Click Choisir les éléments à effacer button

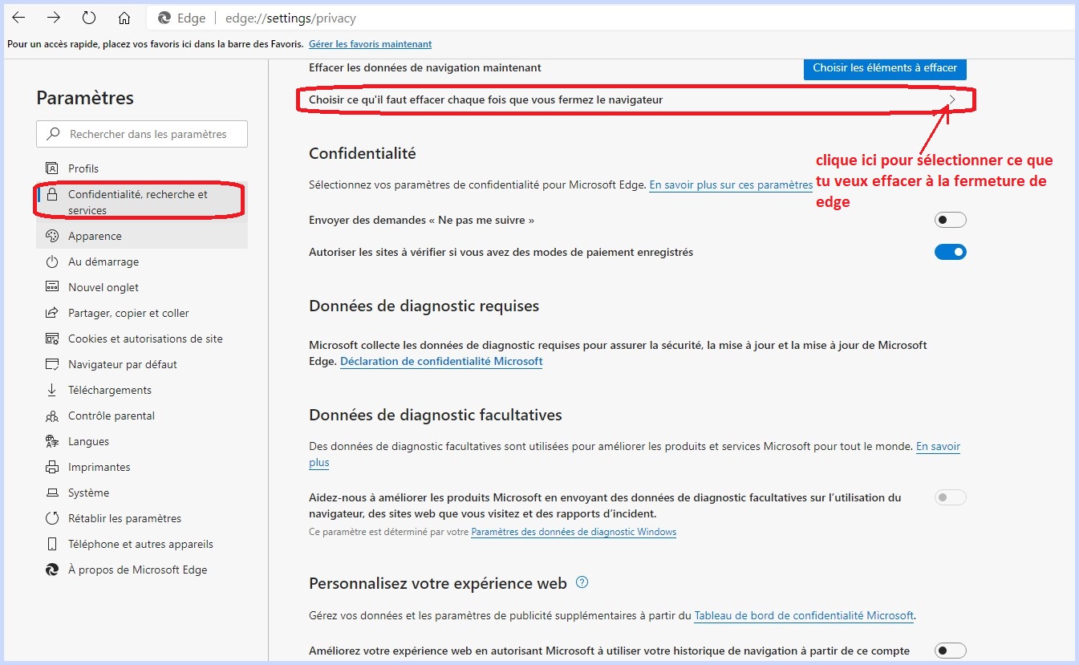click(885, 68)
